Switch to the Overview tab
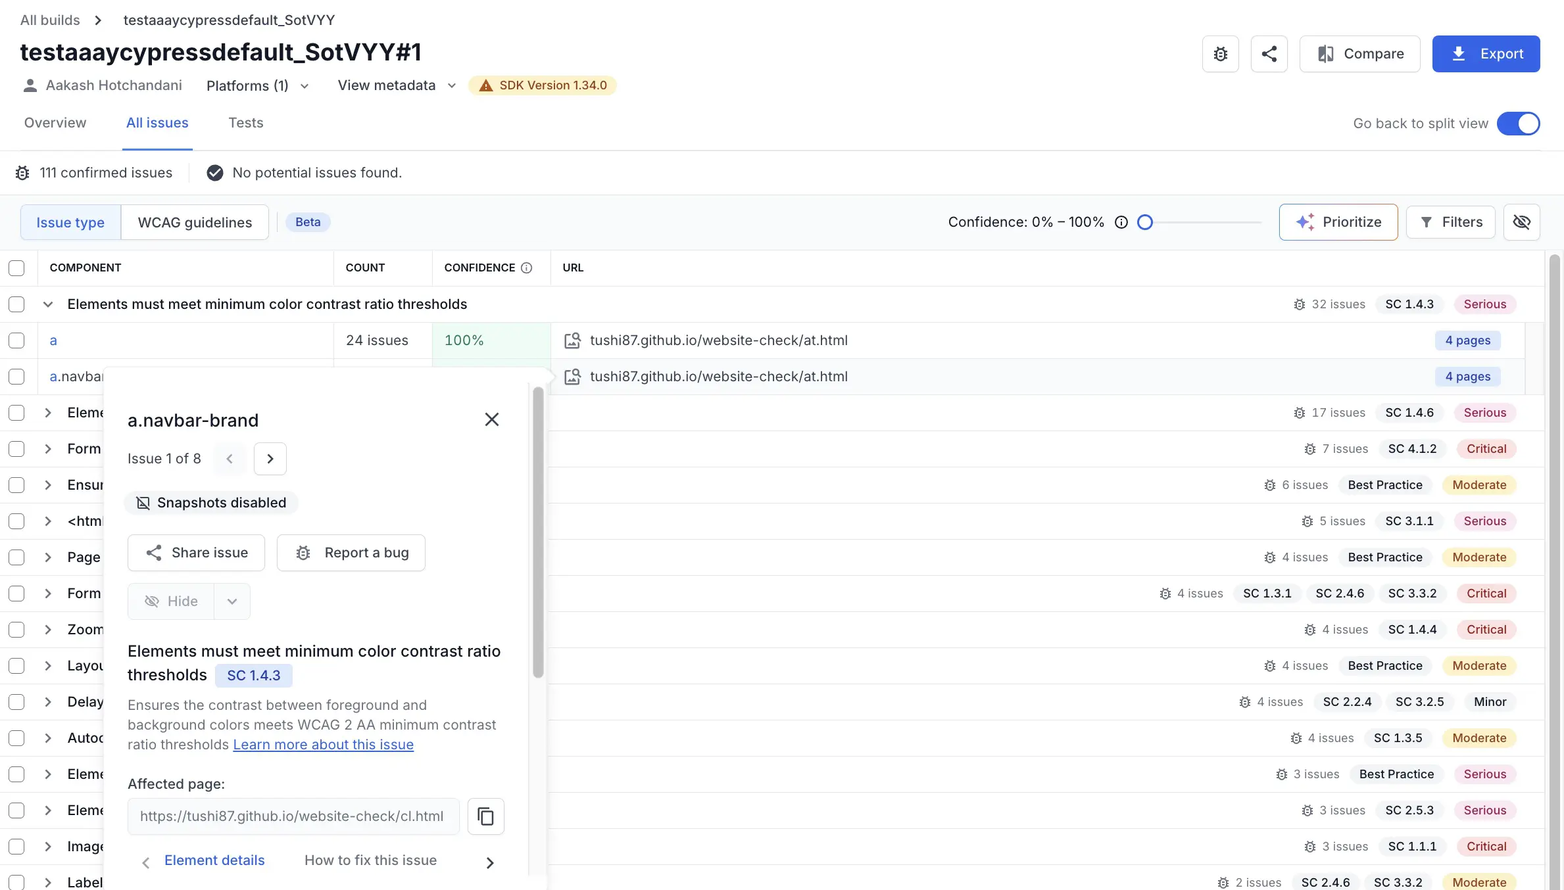 pyautogui.click(x=55, y=123)
